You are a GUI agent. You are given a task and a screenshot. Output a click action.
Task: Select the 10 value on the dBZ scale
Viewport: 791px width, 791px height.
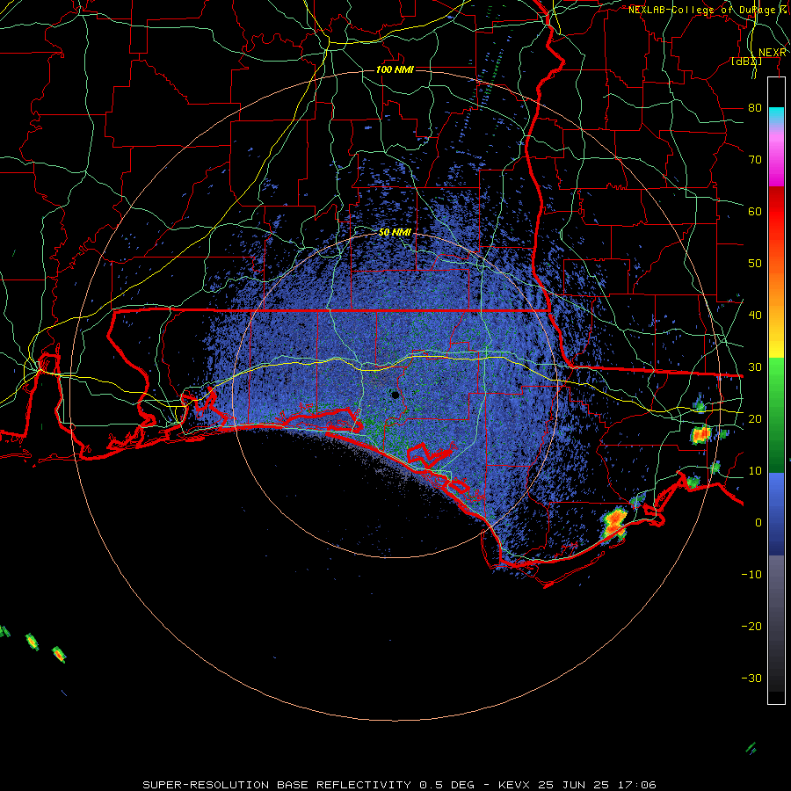(755, 471)
